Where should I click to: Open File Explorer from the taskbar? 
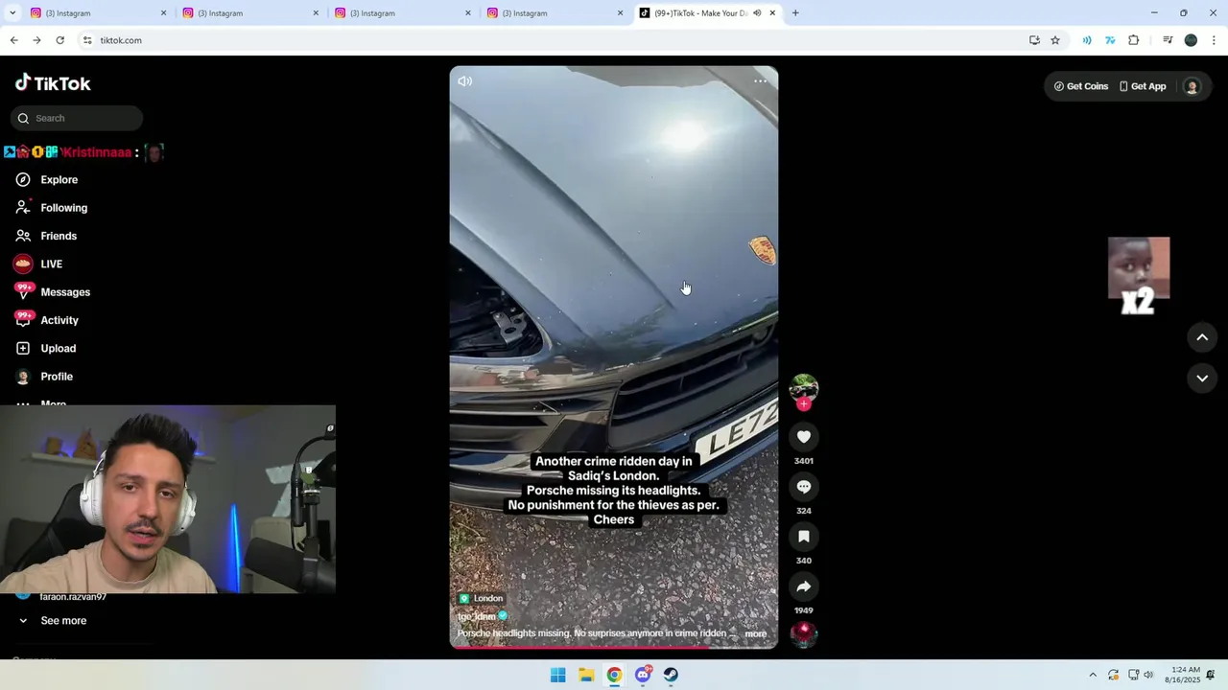coord(586,675)
